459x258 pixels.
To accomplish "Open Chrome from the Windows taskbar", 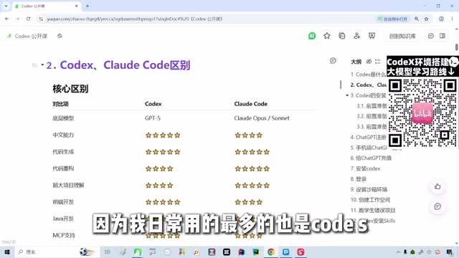I will click(271, 252).
